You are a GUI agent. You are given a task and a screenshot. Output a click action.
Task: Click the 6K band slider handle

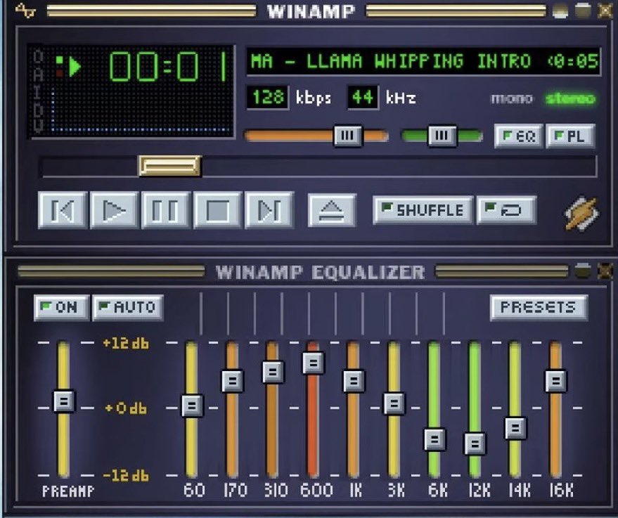click(434, 439)
